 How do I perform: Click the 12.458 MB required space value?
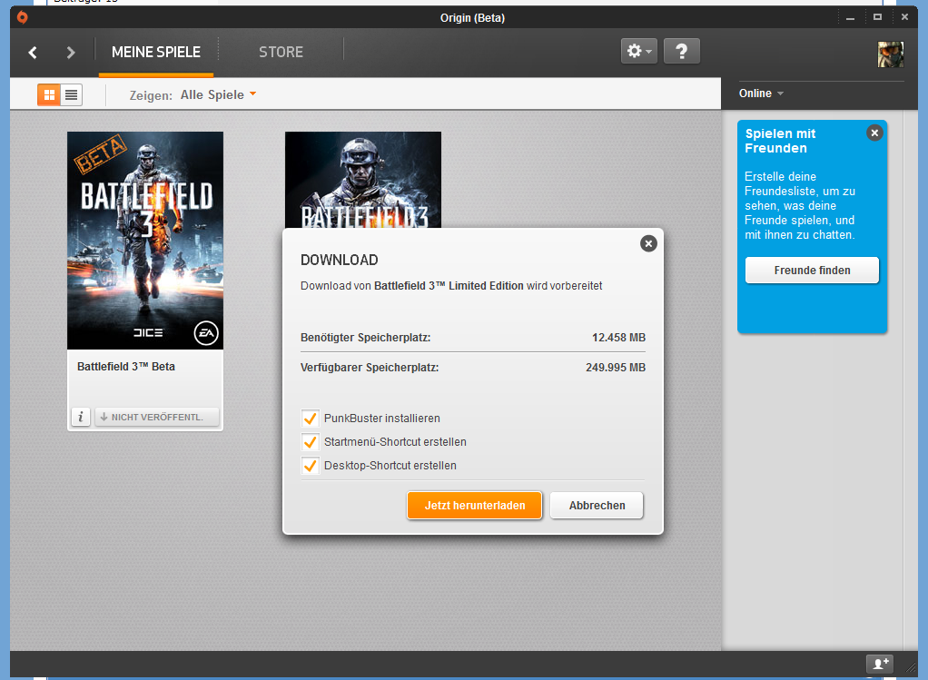pyautogui.click(x=618, y=338)
